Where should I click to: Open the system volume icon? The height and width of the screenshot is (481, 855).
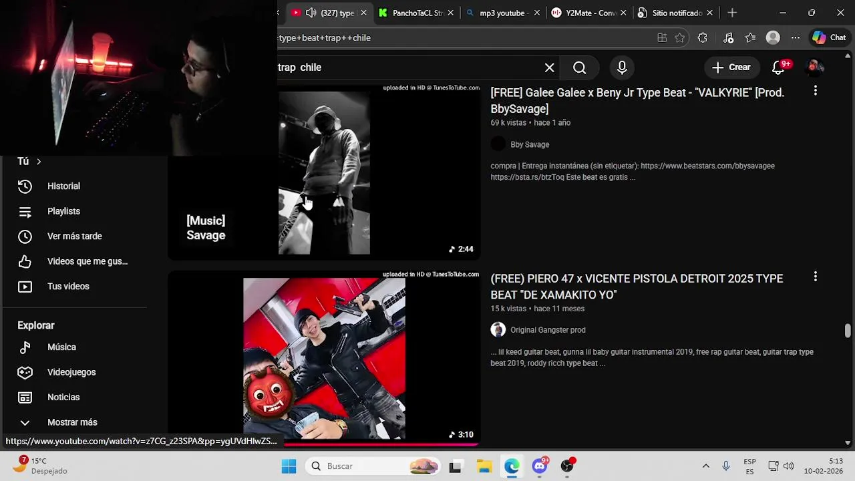[x=788, y=466]
